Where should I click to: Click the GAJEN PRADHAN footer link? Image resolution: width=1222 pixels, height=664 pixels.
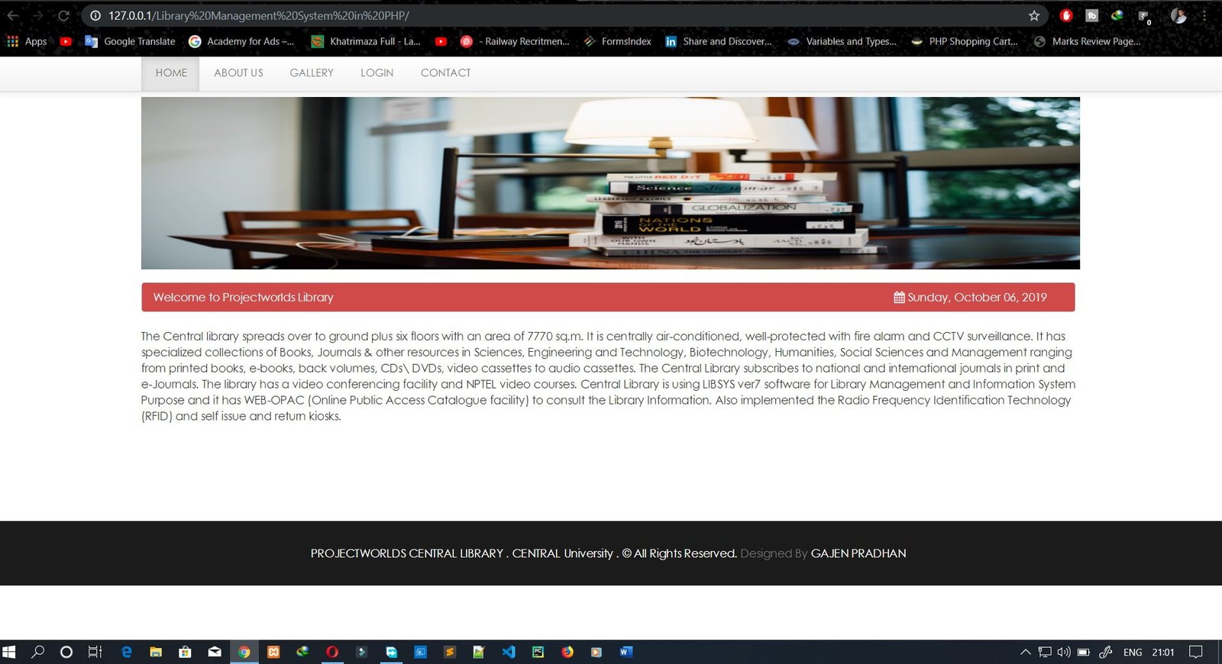(858, 553)
